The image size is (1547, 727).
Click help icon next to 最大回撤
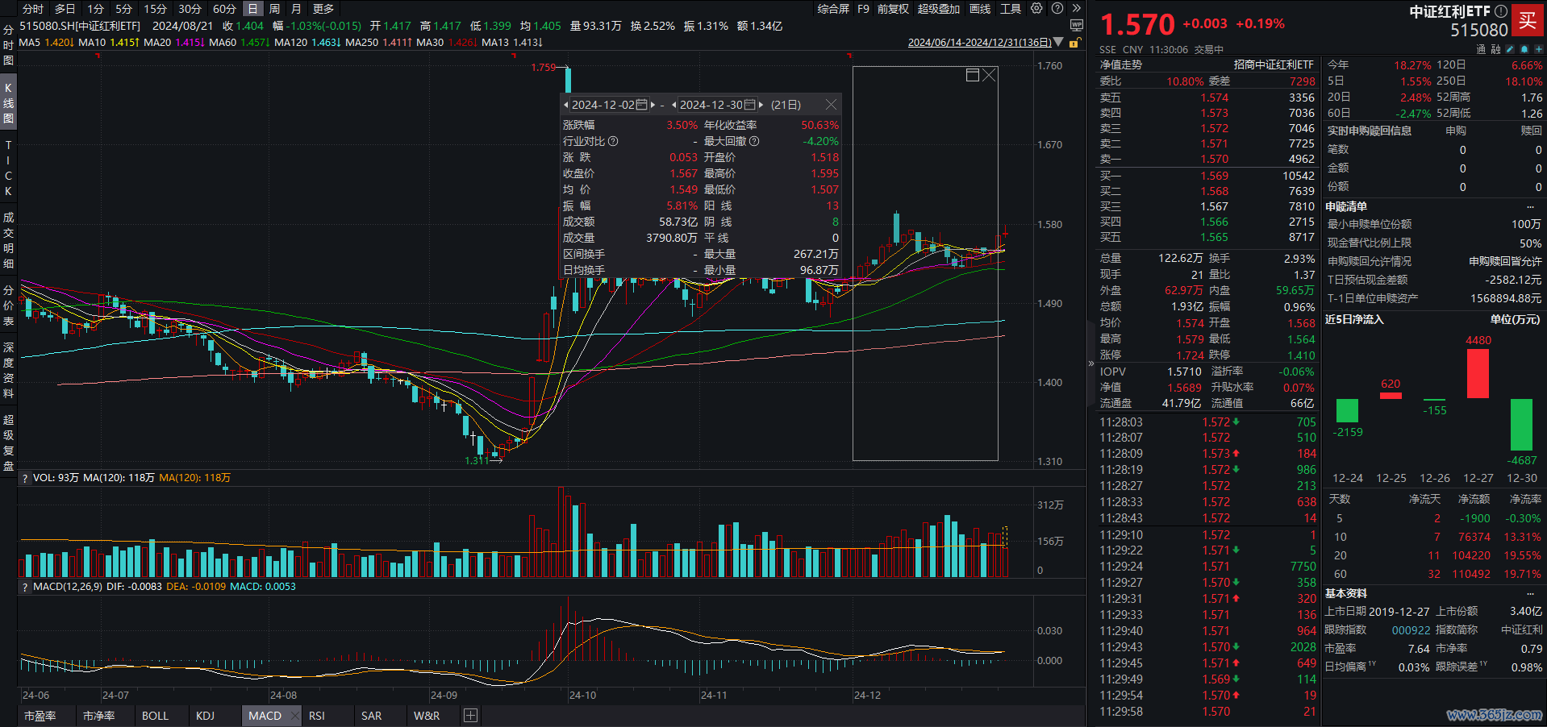(754, 141)
